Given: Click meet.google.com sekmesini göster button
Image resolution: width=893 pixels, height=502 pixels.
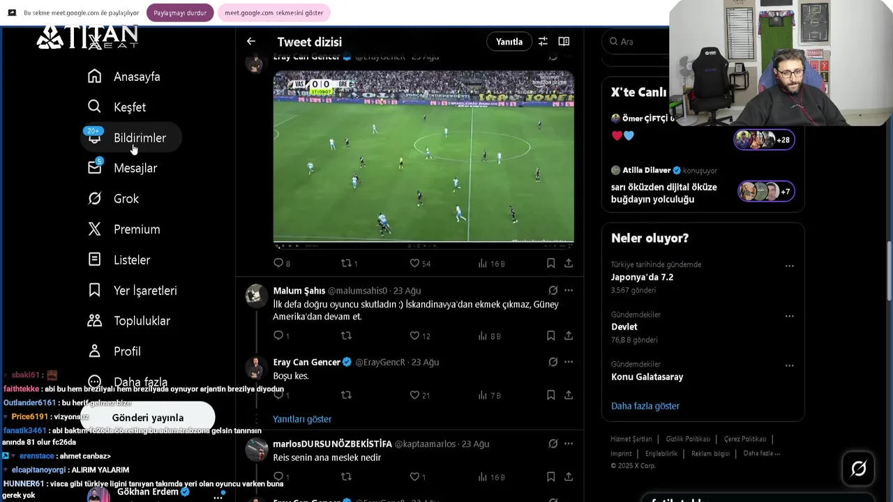Looking at the screenshot, I should coord(274,13).
